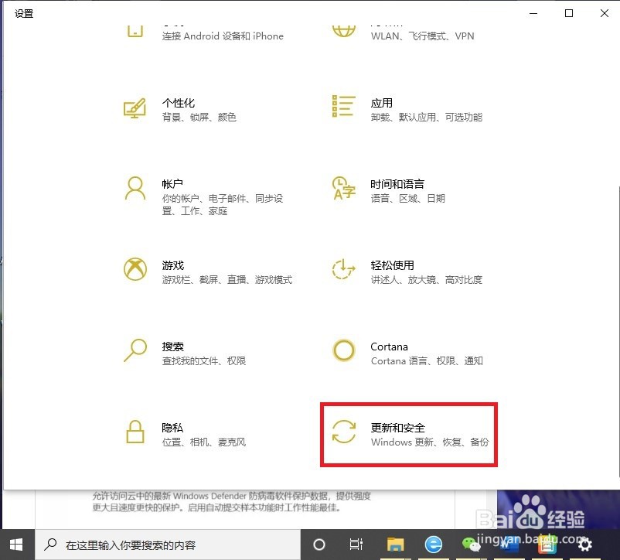Open Cortana settings
This screenshot has width=620, height=560.
(x=410, y=352)
